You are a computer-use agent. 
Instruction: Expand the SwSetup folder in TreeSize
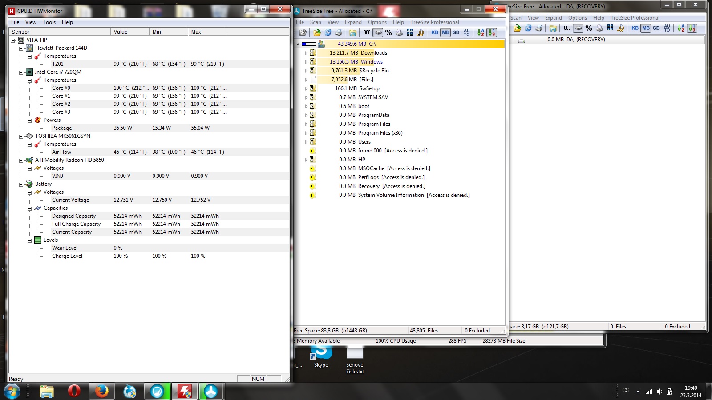pos(306,88)
